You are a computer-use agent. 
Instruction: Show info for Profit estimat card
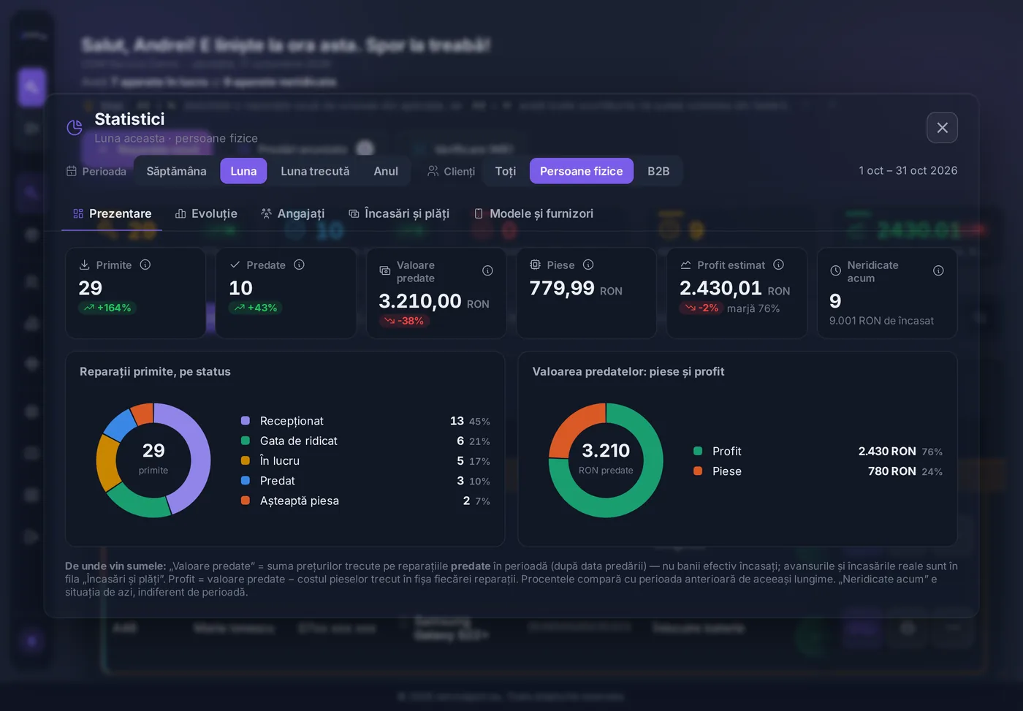point(778,265)
